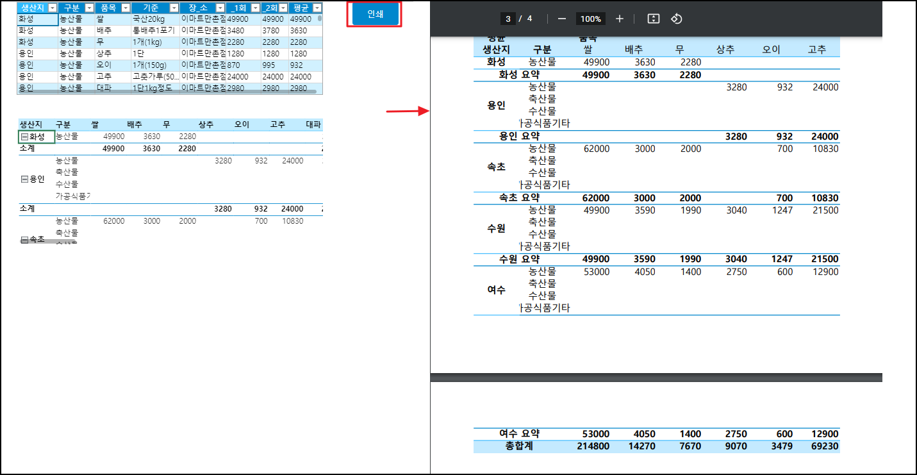The height and width of the screenshot is (475, 917).
Task: Zoom out the PDF preview
Action: [x=562, y=19]
